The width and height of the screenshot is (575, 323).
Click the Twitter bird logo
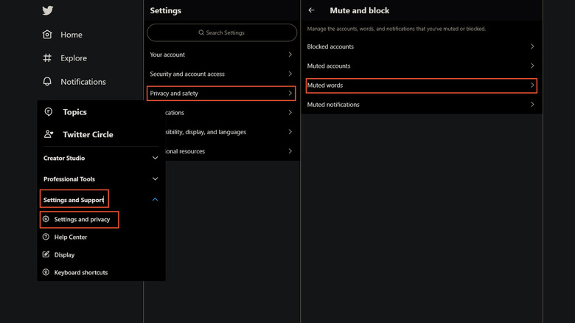coord(48,10)
